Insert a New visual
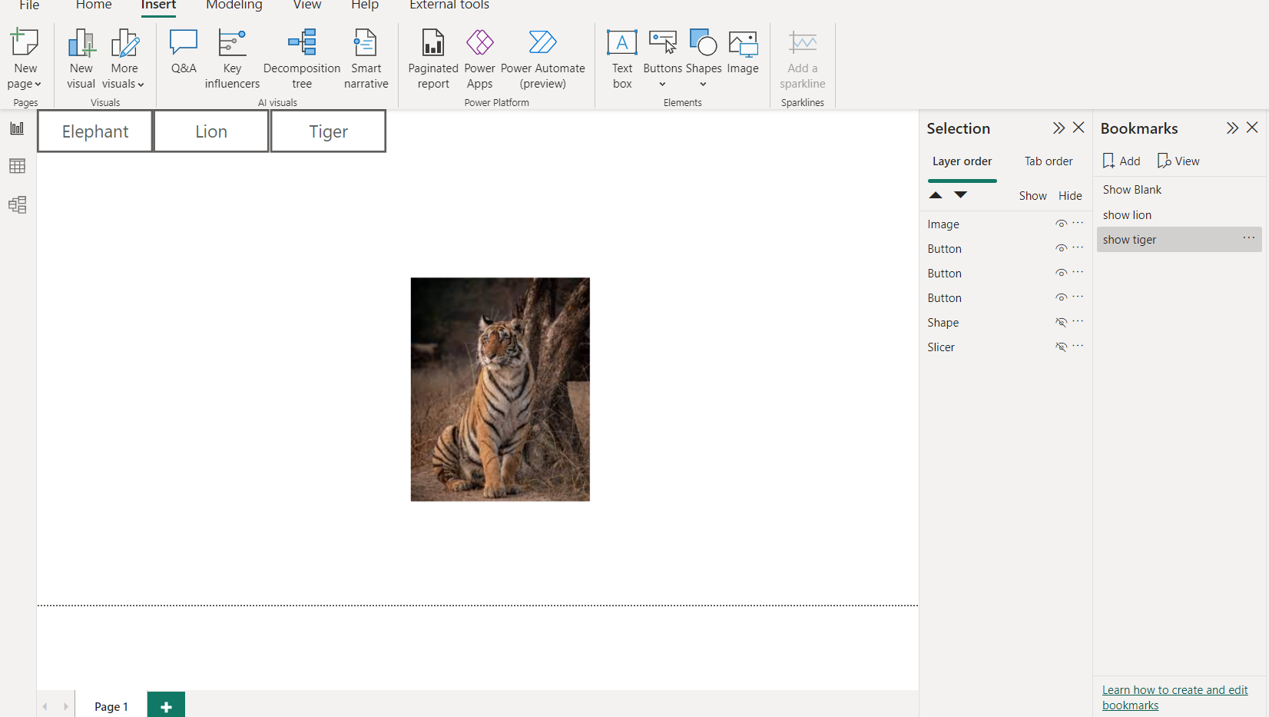Screen dimensions: 1269x717 click(x=81, y=58)
